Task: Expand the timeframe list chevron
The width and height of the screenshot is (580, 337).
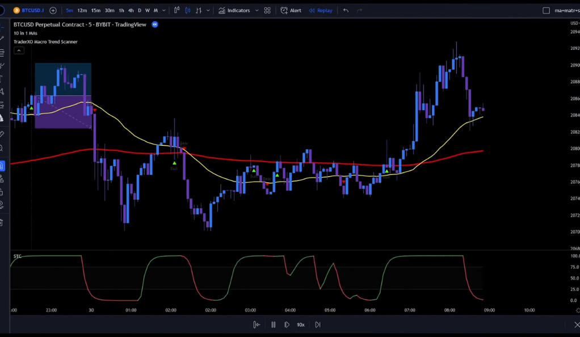Action: (x=164, y=10)
